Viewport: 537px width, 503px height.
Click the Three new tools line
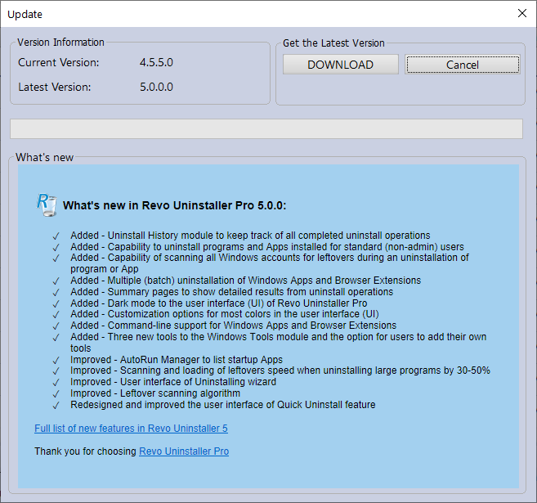click(279, 343)
